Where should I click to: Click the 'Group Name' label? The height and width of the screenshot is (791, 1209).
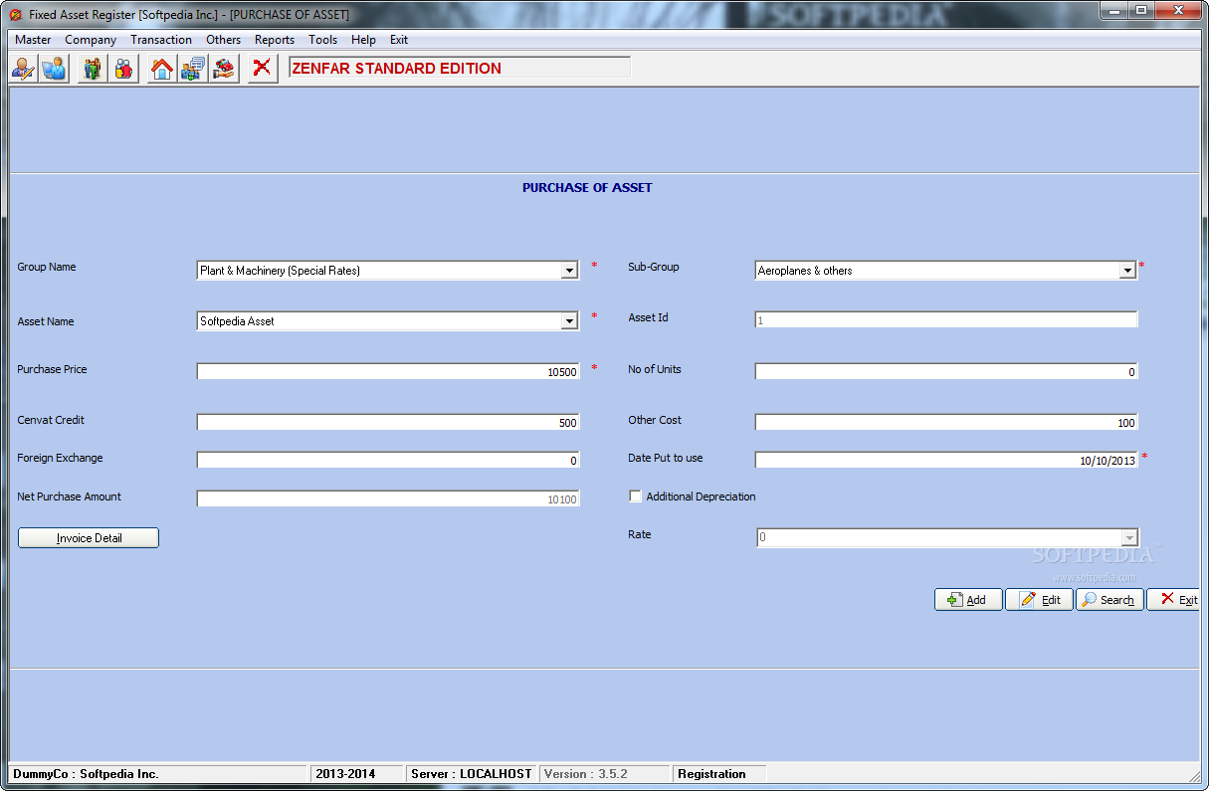click(47, 267)
